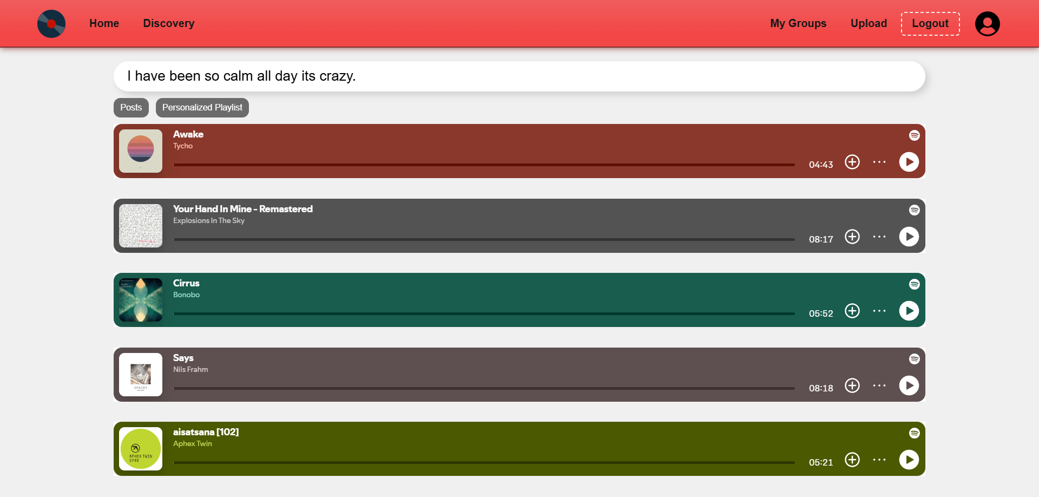Open Spotify icon on Cirrus track
This screenshot has height=497, width=1039.
915,284
